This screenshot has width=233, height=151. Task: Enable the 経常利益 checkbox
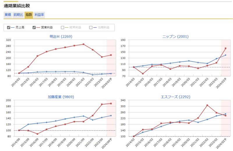[x=63, y=27]
